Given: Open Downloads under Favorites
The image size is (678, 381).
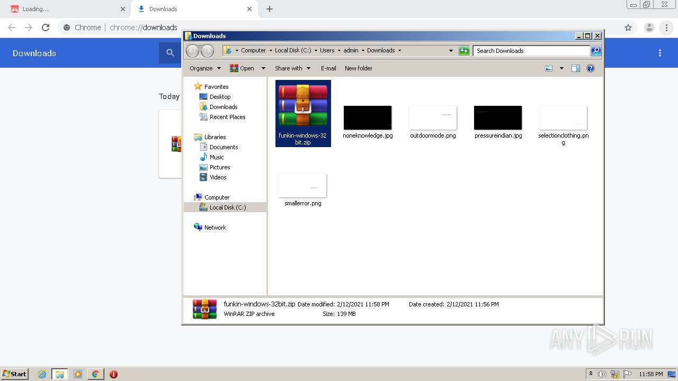Looking at the screenshot, I should pos(224,107).
